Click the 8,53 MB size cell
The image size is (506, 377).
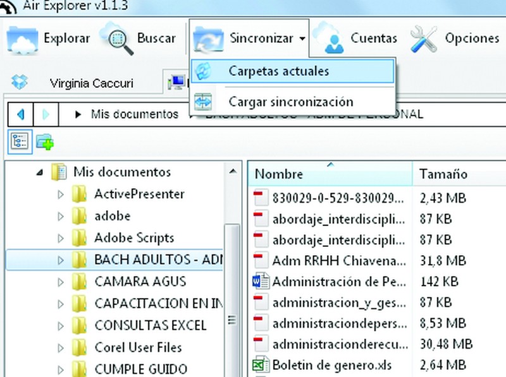443,323
